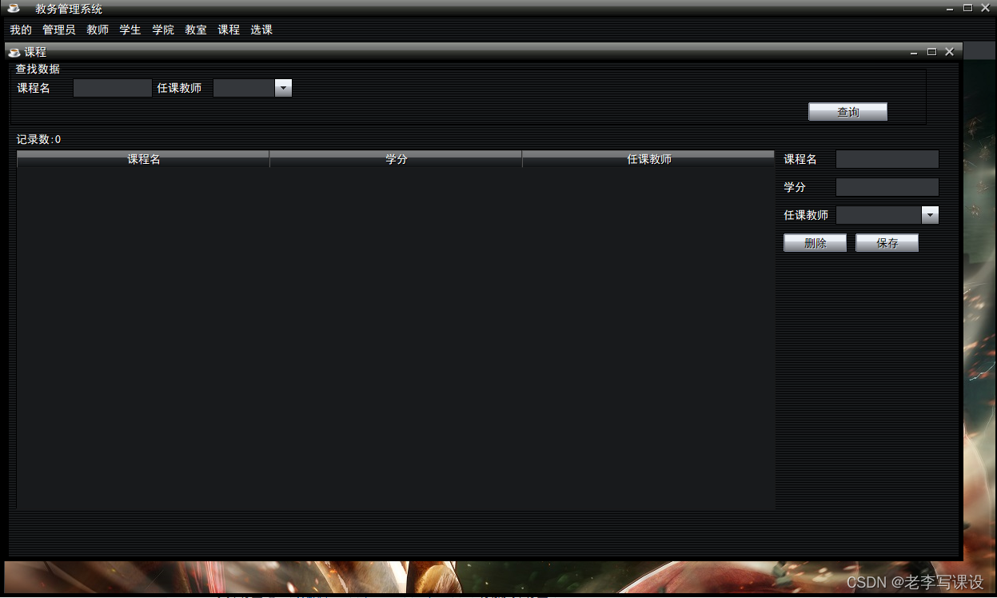Viewport: 997px width, 598px height.
Task: Minimize the inner 课程 window
Action: pyautogui.click(x=914, y=52)
